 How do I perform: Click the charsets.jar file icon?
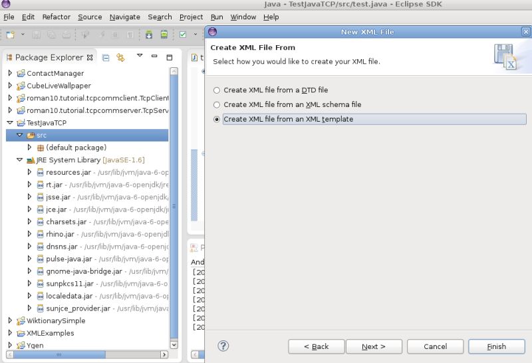tap(41, 222)
